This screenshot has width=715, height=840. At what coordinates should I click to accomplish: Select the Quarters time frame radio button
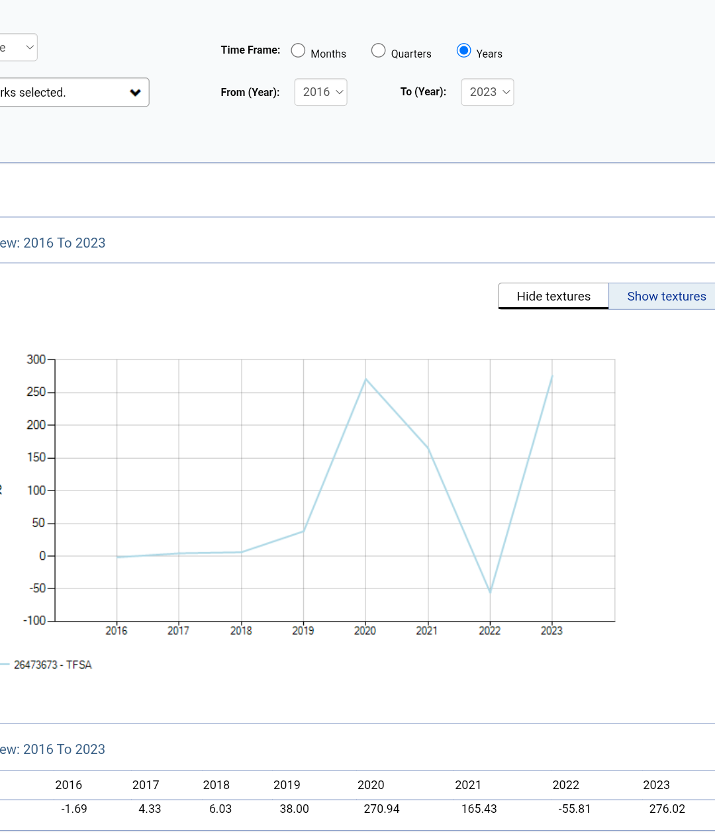[x=379, y=51]
